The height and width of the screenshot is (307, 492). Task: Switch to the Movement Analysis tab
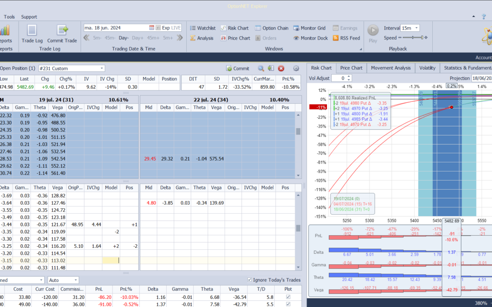coord(391,68)
